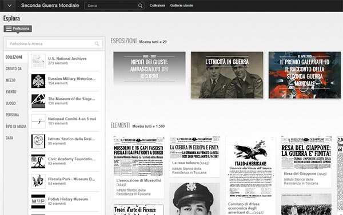Viewport: 343px width, 215px height.
Task: Click Mostra tutti e 1.580 elements link
Action: point(149,126)
